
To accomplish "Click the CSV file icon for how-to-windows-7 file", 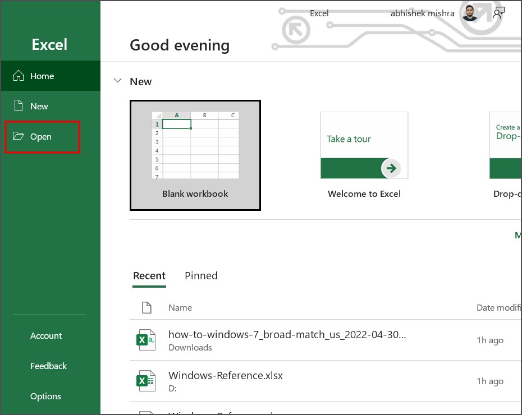I will [x=146, y=340].
